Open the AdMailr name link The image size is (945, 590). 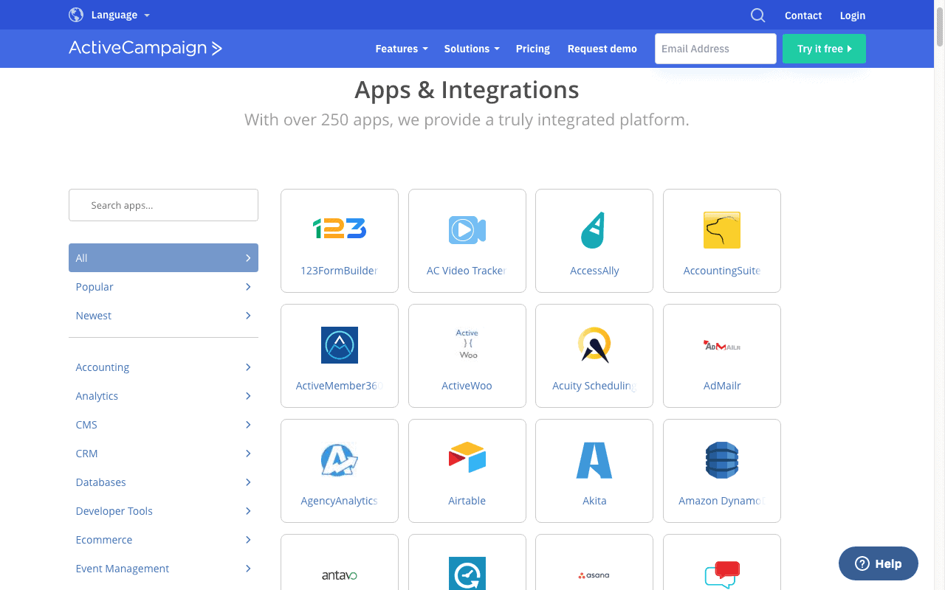pyautogui.click(x=722, y=386)
